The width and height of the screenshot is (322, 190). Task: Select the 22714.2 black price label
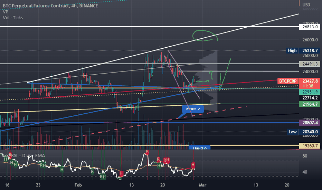pos(310,98)
